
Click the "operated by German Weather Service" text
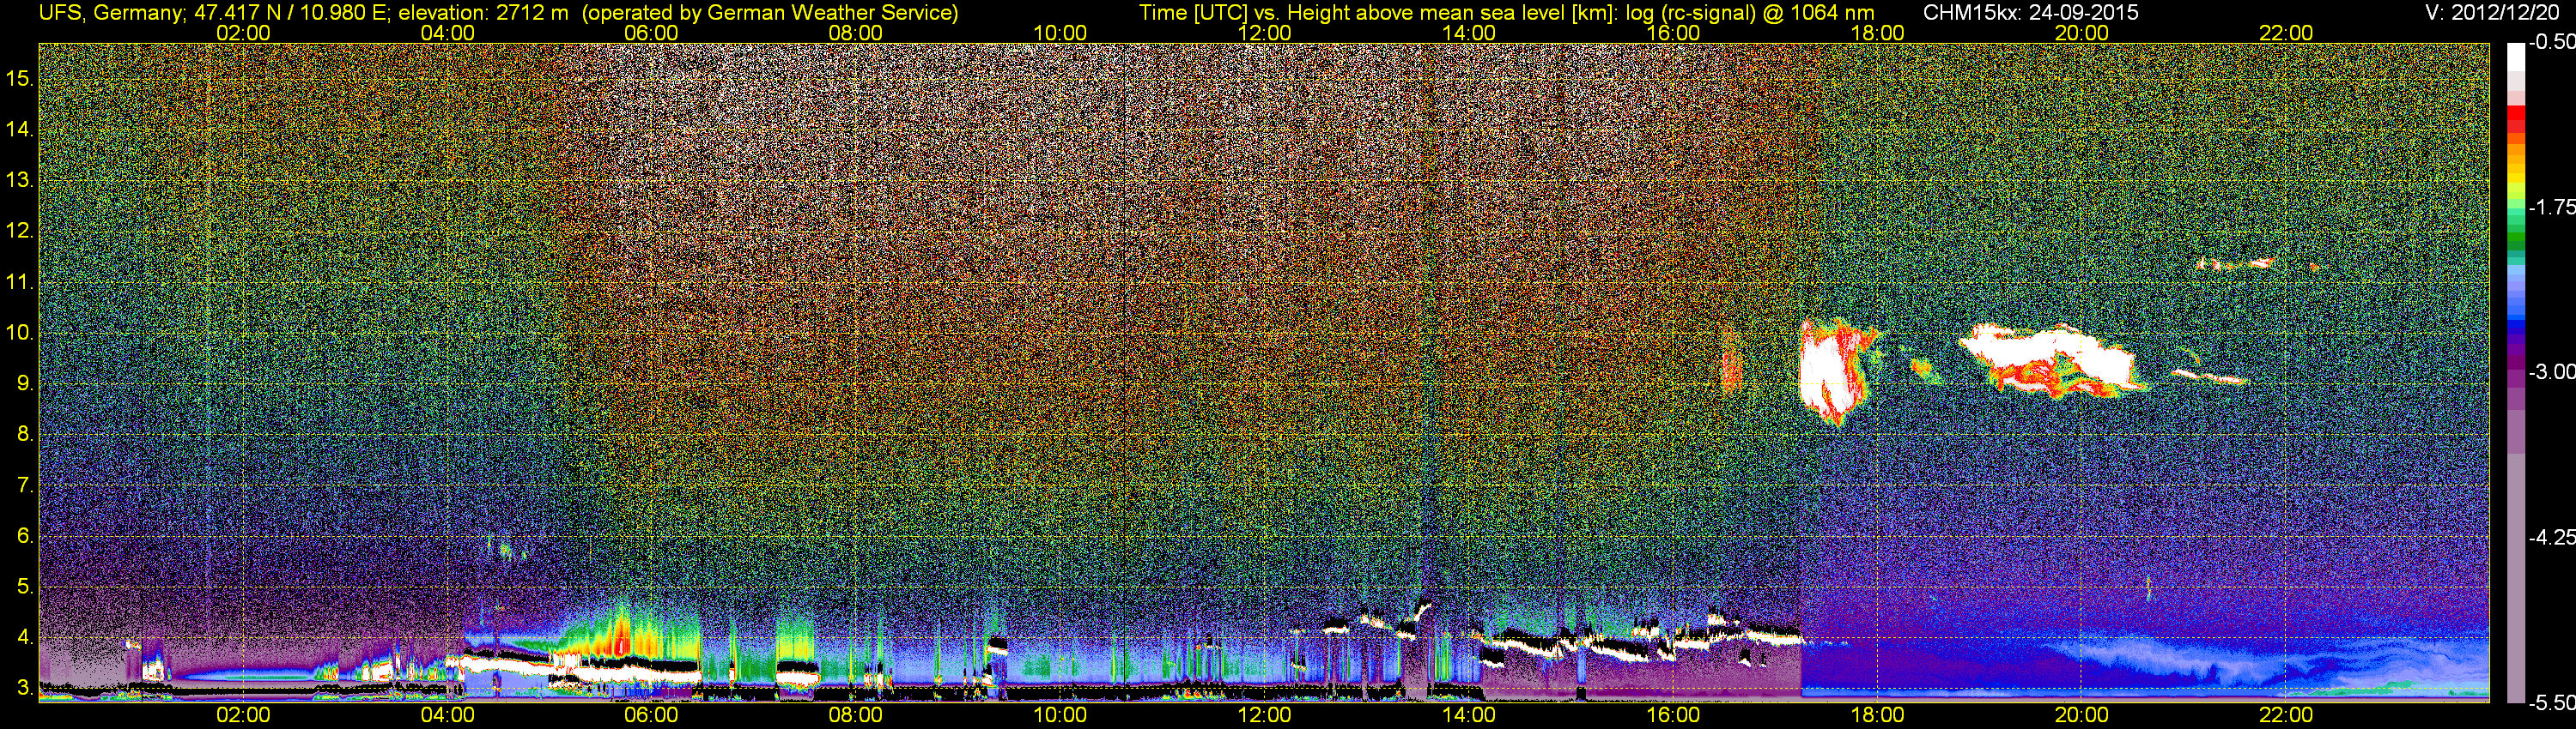[769, 13]
